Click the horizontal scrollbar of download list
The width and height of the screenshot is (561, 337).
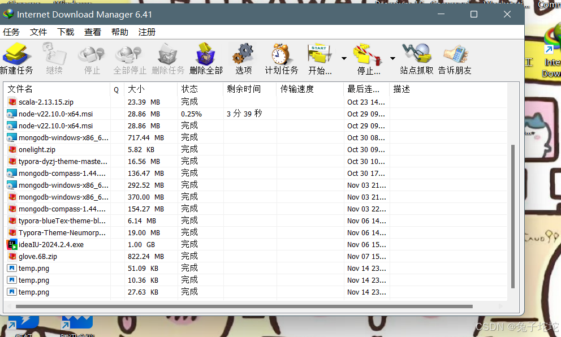[244, 306]
